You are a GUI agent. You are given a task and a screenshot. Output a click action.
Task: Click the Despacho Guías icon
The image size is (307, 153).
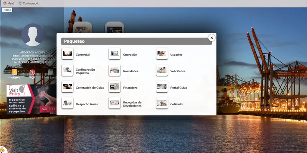[x=68, y=103]
